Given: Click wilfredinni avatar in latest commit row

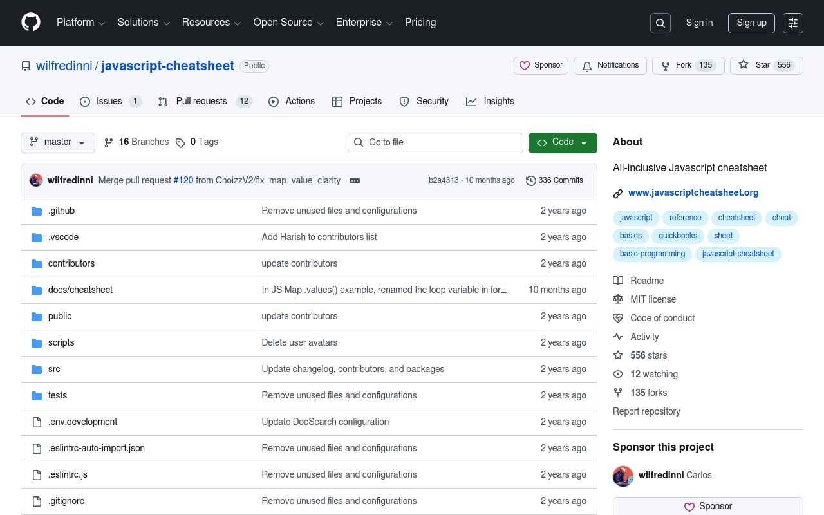Looking at the screenshot, I should 36,180.
